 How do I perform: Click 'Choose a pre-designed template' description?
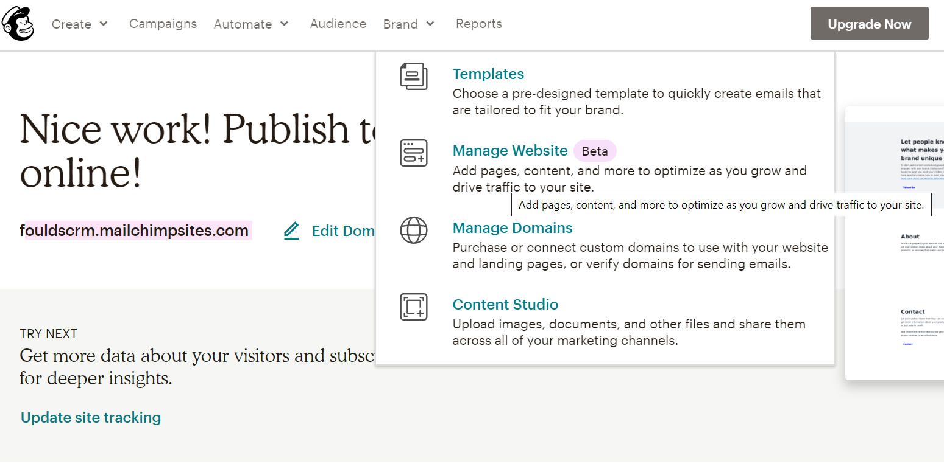point(637,102)
